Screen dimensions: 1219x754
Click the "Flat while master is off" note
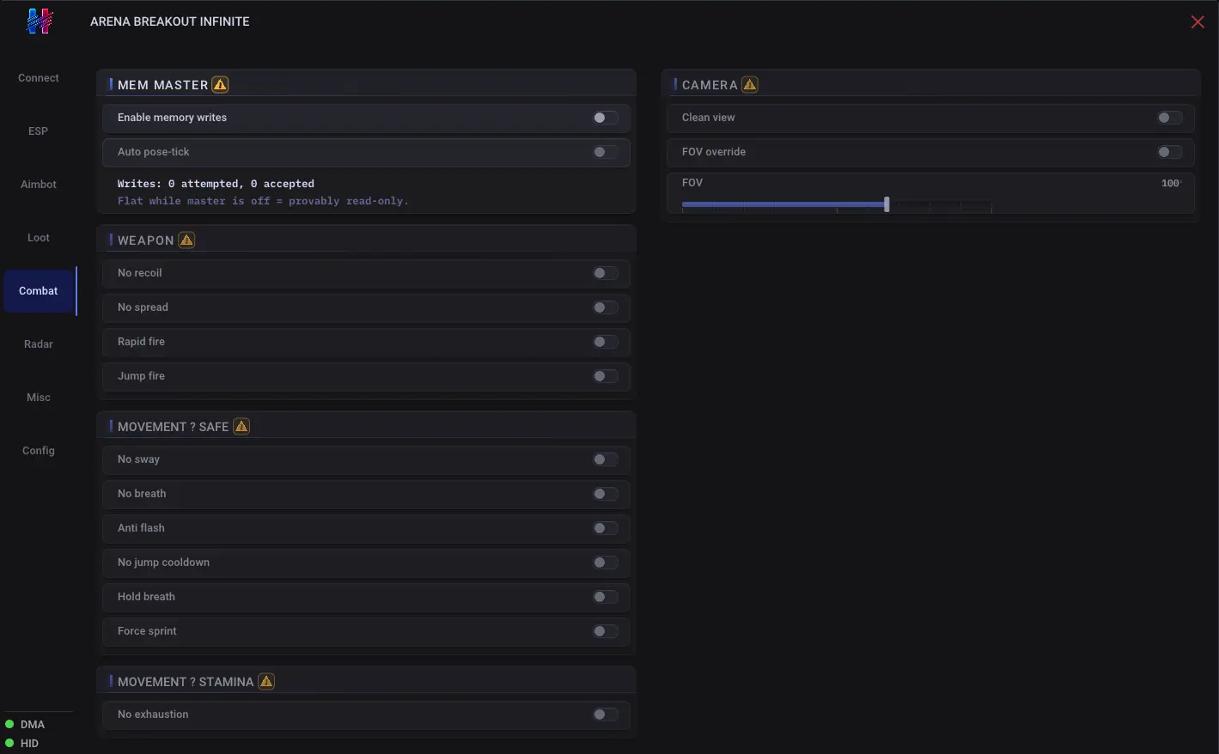pos(263,201)
